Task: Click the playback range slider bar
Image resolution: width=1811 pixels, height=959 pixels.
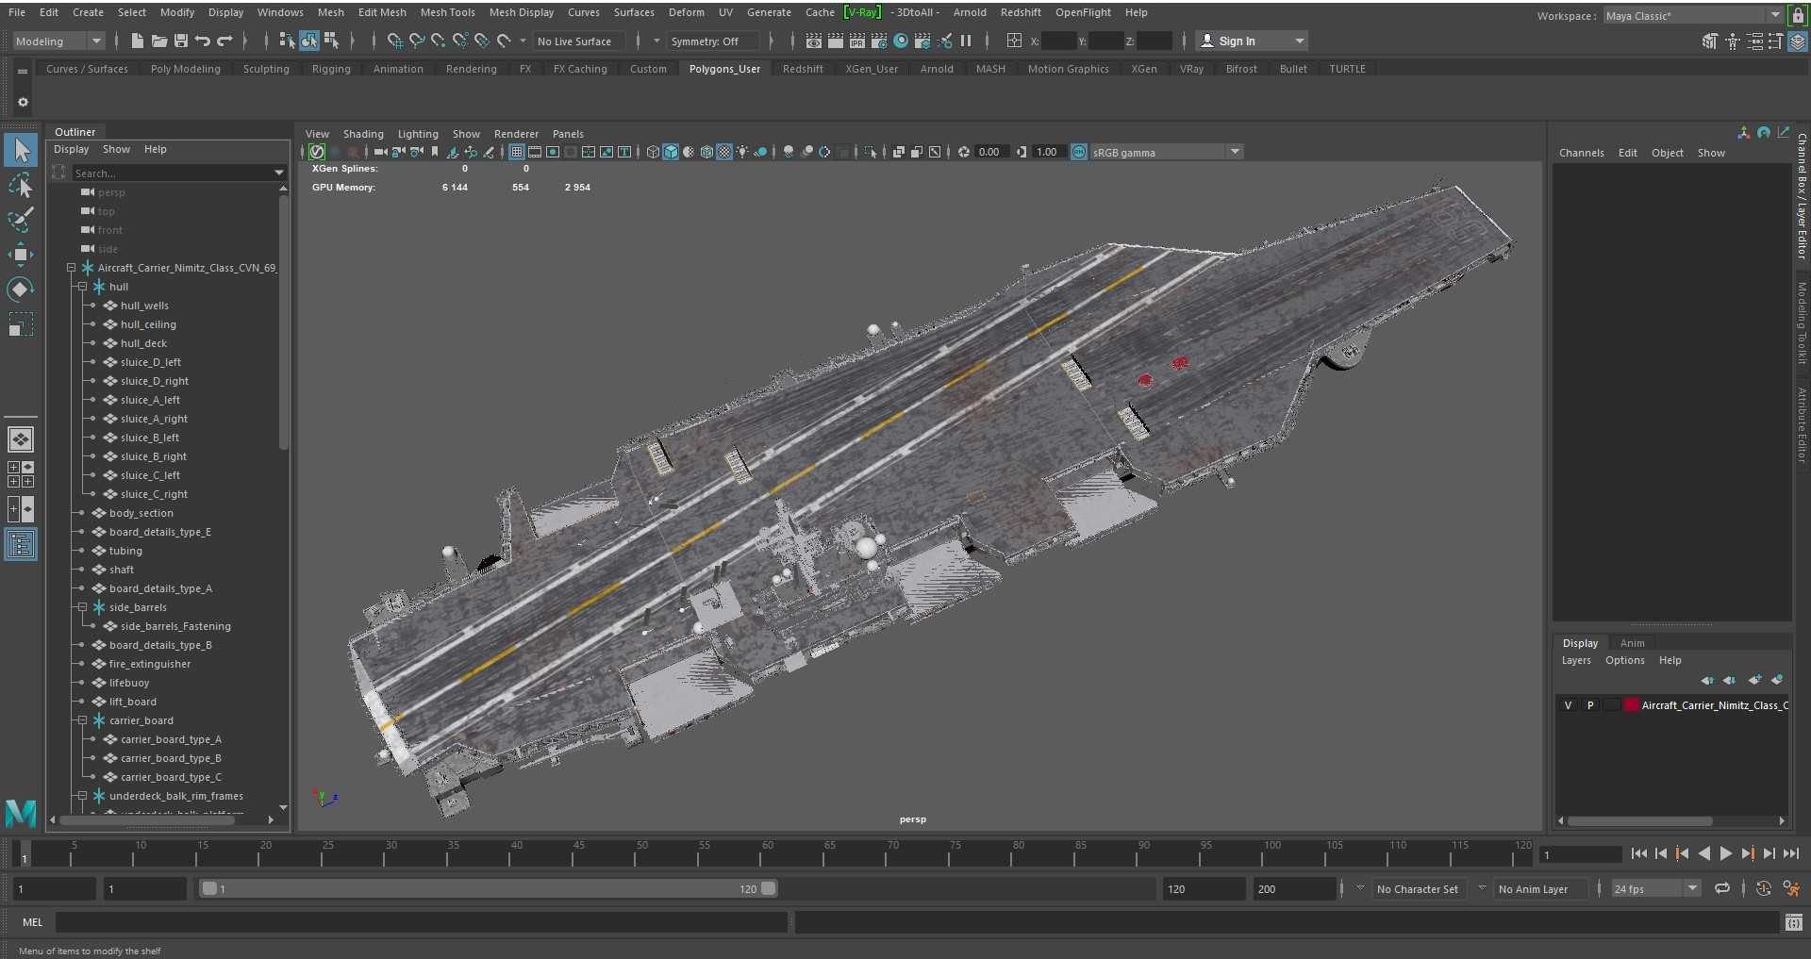Action: [489, 888]
